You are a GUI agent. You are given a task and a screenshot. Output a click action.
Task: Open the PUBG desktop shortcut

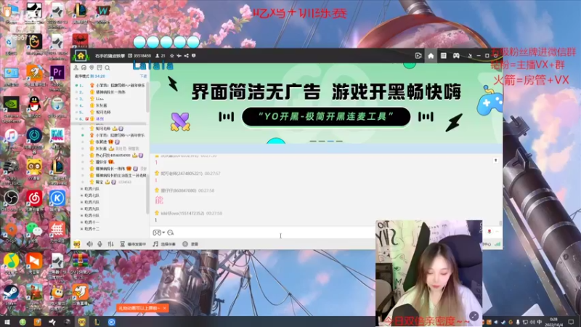[x=11, y=167]
